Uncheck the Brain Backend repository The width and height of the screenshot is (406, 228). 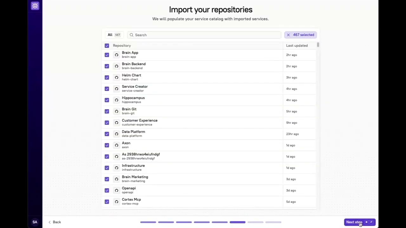point(107,66)
